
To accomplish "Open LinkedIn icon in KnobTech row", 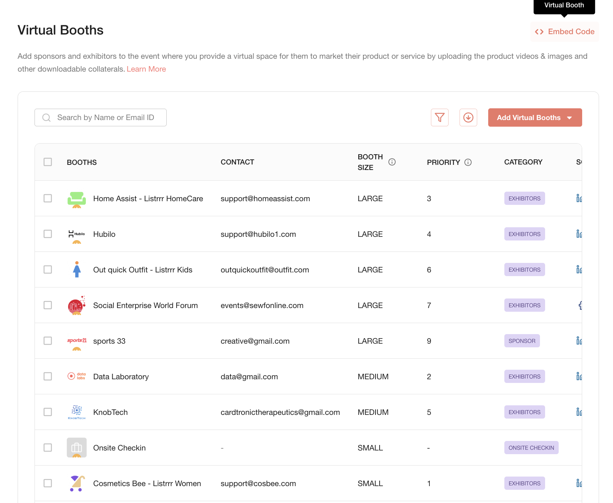I will pyautogui.click(x=579, y=412).
